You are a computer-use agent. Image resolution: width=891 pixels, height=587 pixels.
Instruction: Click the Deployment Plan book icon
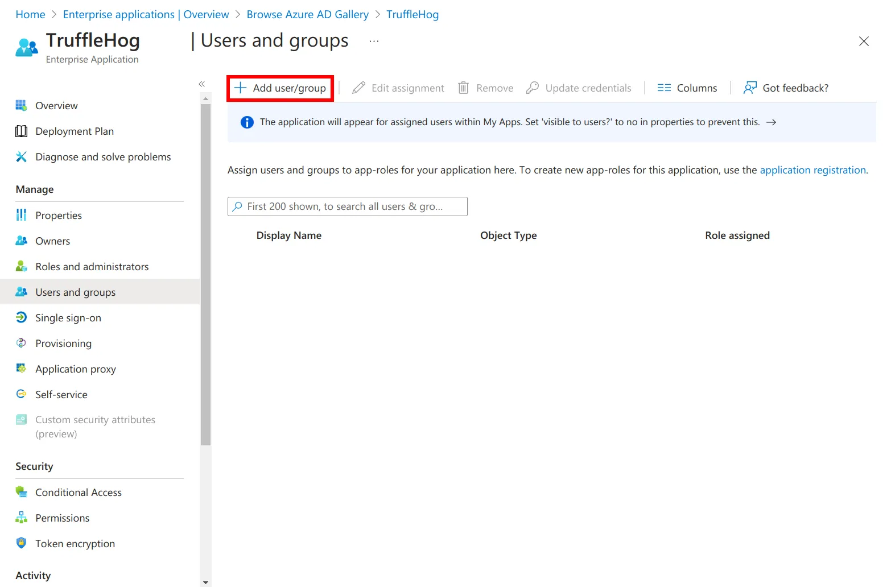[x=21, y=131]
